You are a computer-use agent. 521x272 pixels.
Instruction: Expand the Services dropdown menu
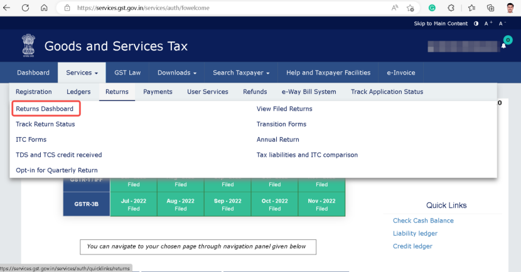[x=82, y=73]
